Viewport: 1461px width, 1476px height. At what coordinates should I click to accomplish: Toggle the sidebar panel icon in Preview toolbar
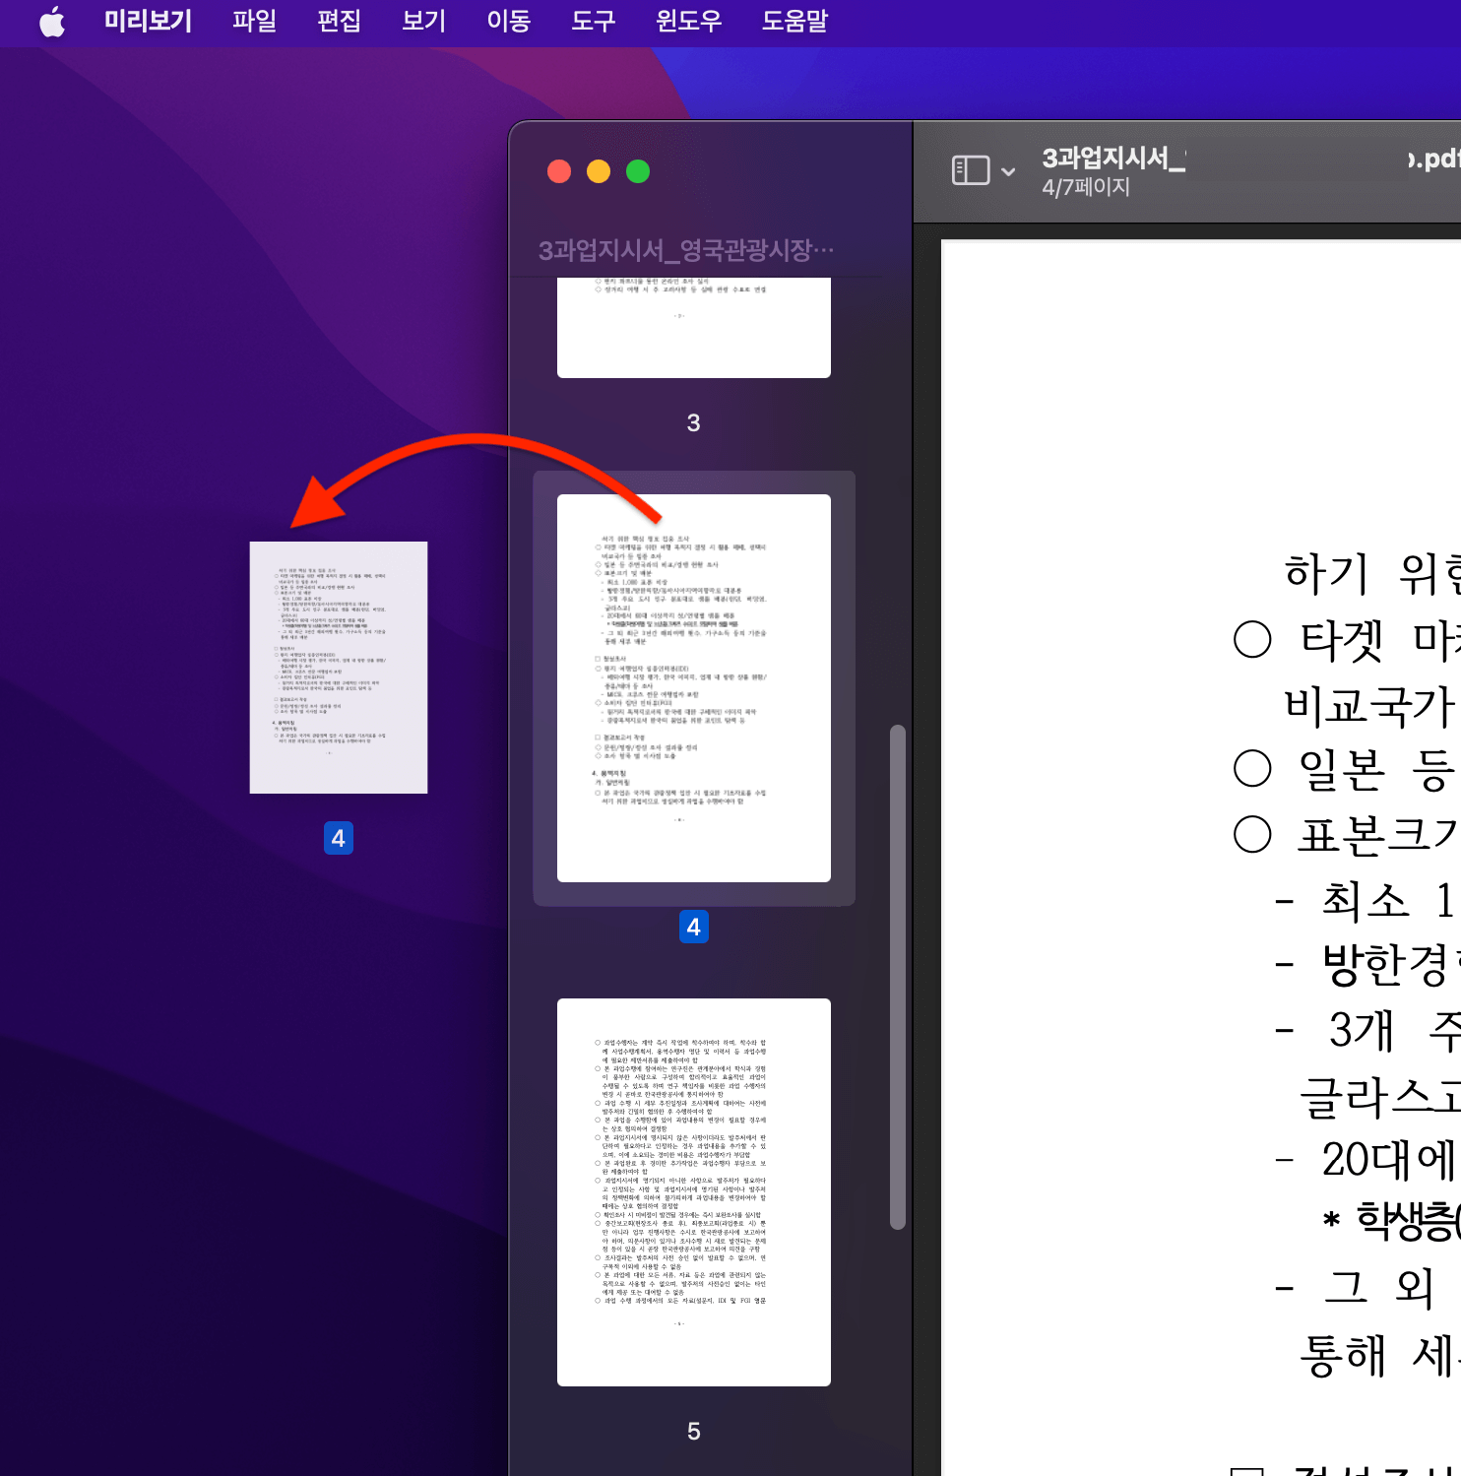pos(971,169)
